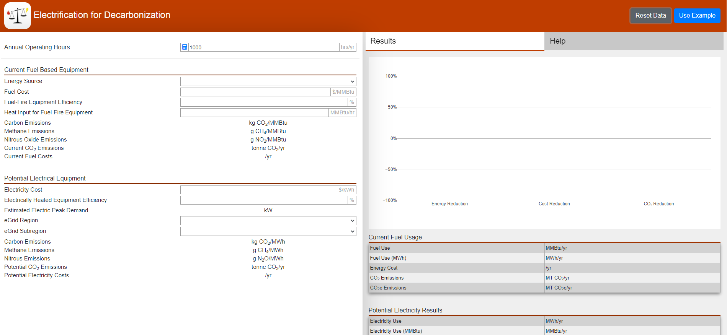Focus the Fuel-Fire Equipment Efficiency input
Screen dimensions: 727x335
pos(264,102)
